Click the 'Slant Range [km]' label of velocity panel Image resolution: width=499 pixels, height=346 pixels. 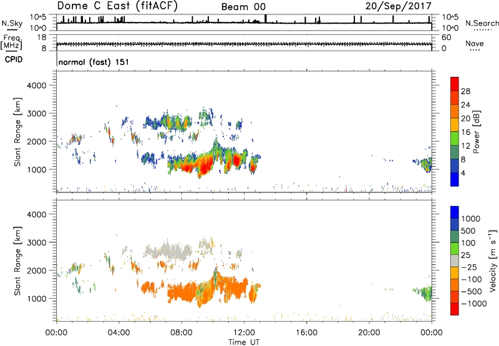point(17,261)
